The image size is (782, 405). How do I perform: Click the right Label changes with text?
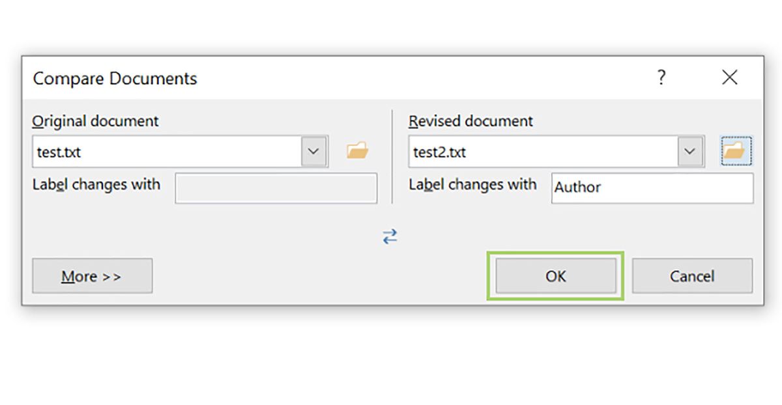coord(473,185)
